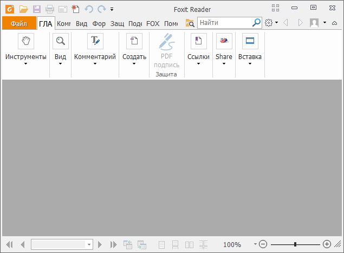Viewport: 344px width, 253px height.
Task: Click the zoom slider handle
Action: (x=295, y=244)
